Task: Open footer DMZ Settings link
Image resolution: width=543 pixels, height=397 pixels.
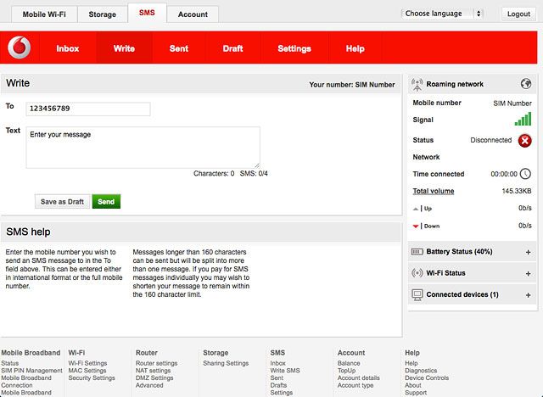Action: [x=154, y=378]
